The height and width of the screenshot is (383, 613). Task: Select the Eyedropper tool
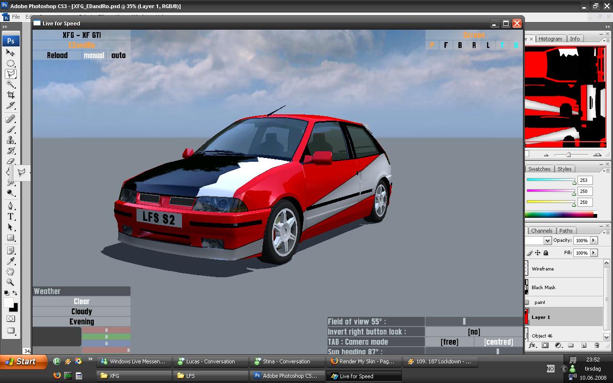11,261
